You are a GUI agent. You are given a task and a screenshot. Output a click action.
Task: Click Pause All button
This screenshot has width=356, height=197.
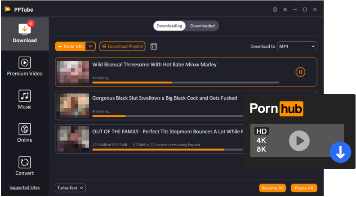[x=304, y=188]
